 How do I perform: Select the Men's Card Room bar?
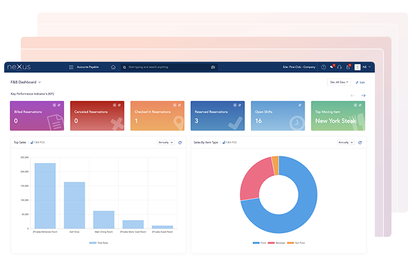coord(133,224)
